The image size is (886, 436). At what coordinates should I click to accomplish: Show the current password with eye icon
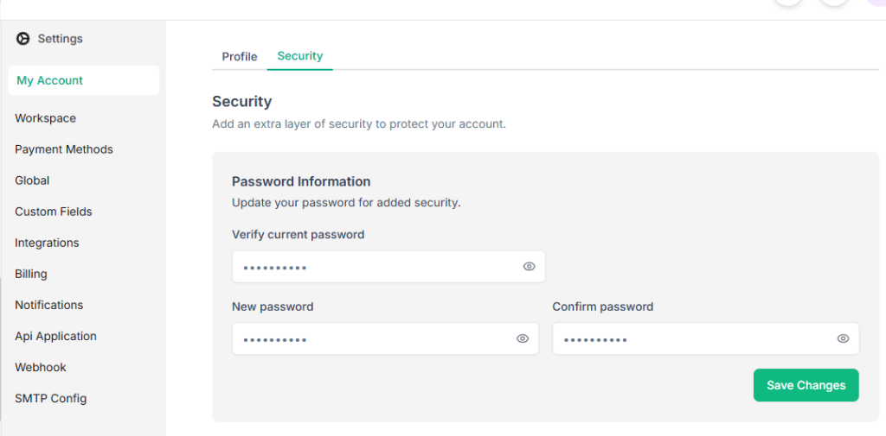(x=530, y=267)
